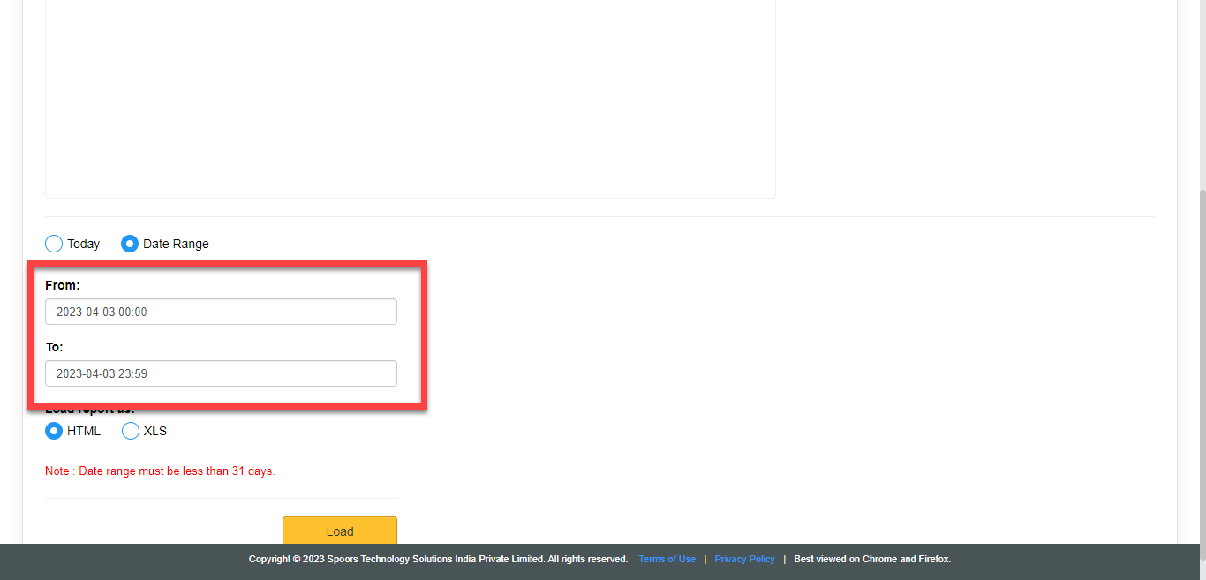The height and width of the screenshot is (580, 1206).
Task: Click "Best viewed on Chrome and Firefox" text
Action: click(x=871, y=559)
